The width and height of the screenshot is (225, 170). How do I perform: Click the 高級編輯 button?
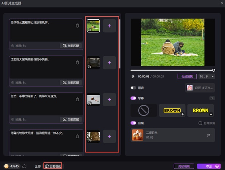pyautogui.click(x=184, y=166)
